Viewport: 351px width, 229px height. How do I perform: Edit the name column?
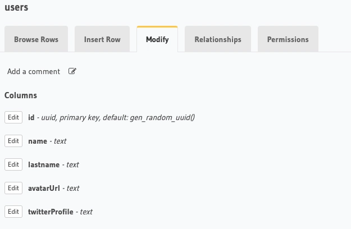click(x=13, y=141)
